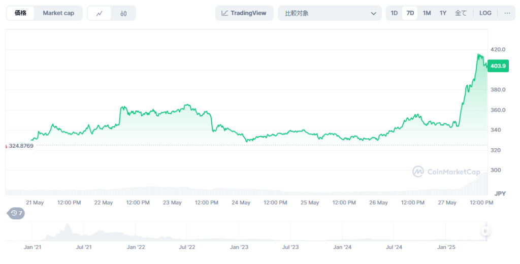Screen dimensions: 520x264
Task: Switch to candlestick chart icon
Action: pyautogui.click(x=123, y=13)
